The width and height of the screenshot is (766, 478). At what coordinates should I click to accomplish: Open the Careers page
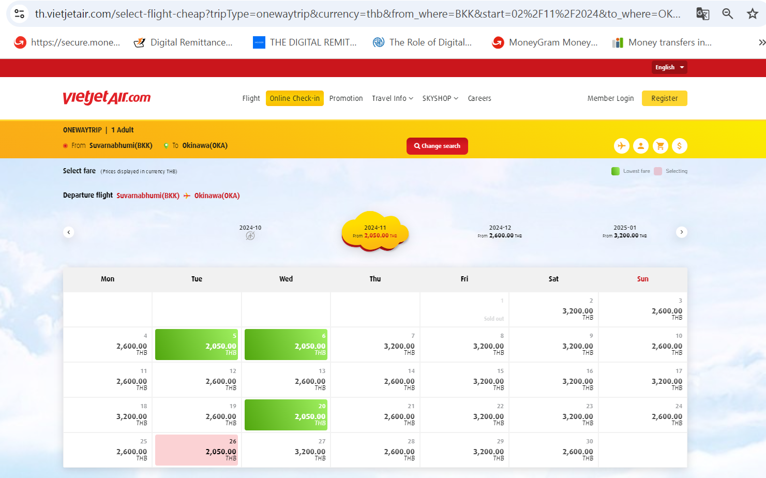[479, 98]
